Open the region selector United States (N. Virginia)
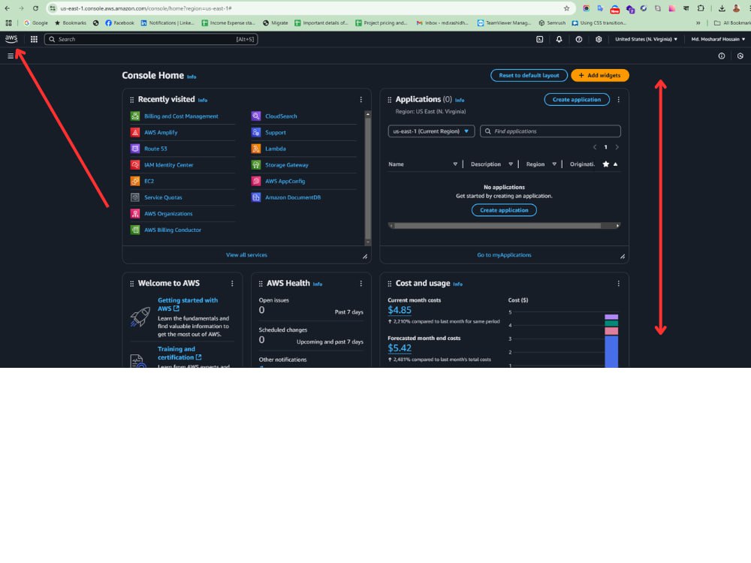 coord(646,39)
